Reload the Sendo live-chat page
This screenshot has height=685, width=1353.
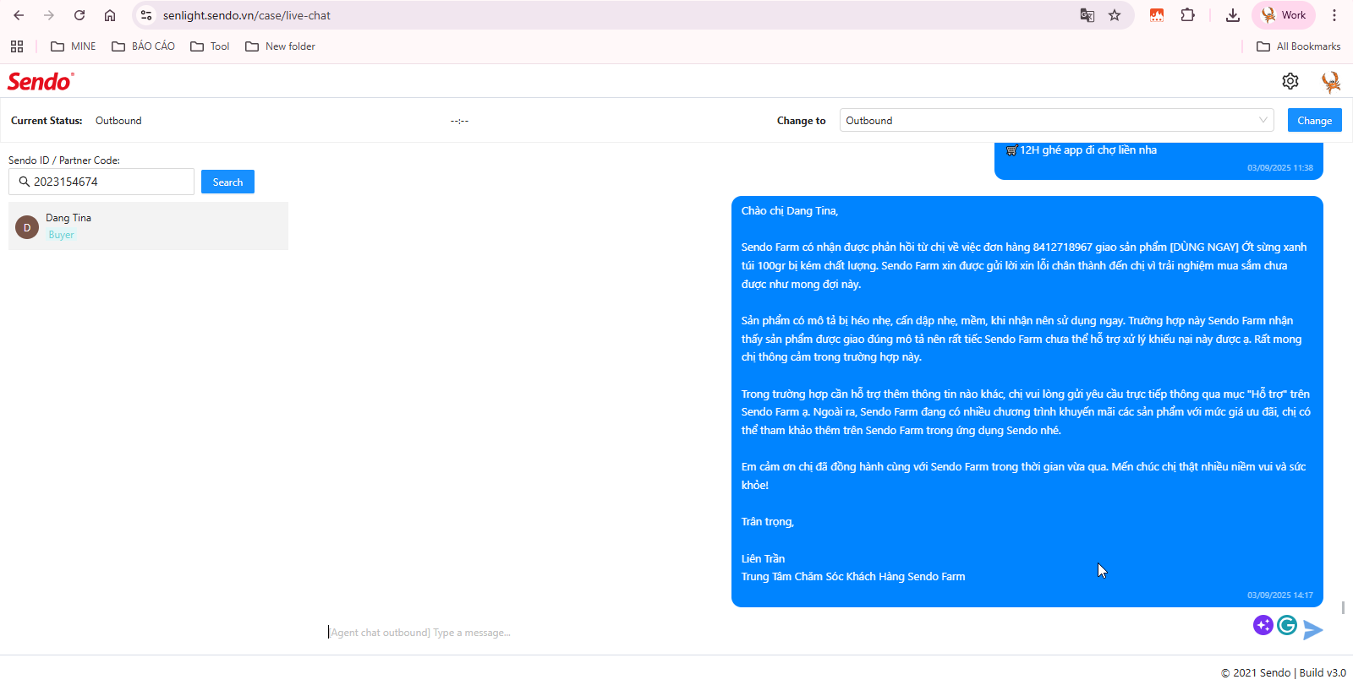pos(79,15)
